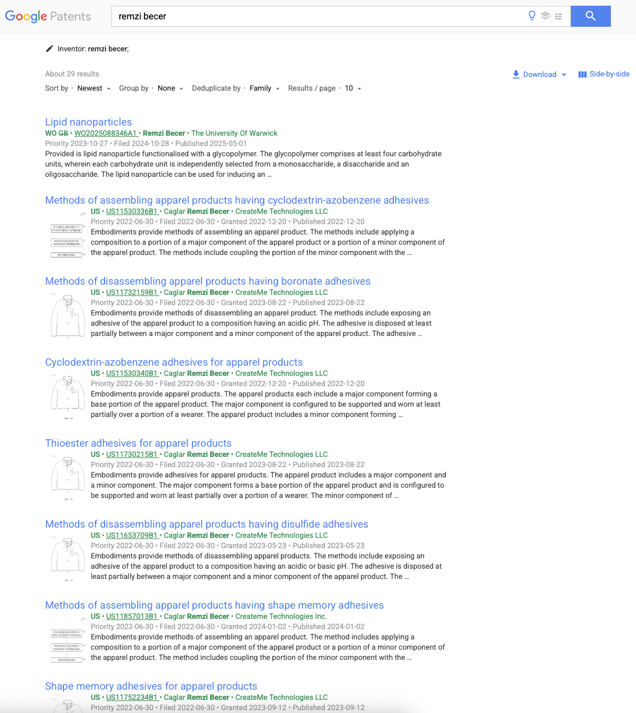Open advanced search sliders icon
636x713 pixels.
point(558,17)
